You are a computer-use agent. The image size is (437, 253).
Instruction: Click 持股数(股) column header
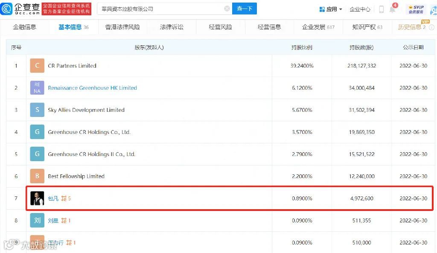361,48
